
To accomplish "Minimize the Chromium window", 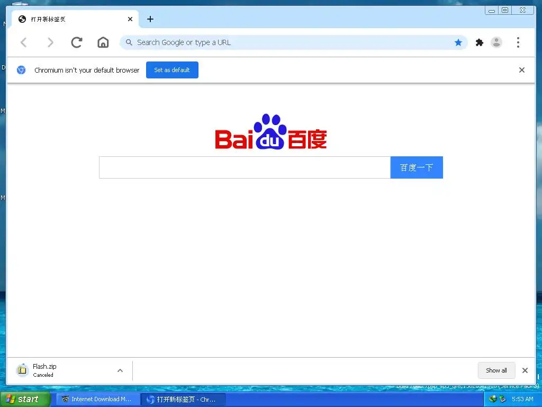I will (x=492, y=11).
